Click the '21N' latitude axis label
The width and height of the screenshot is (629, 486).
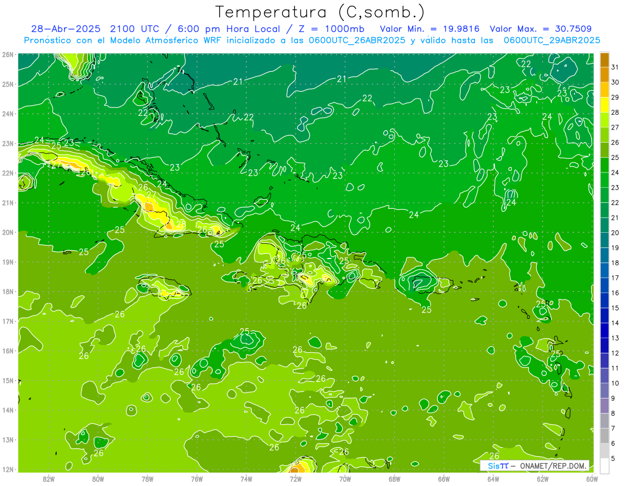(8, 202)
